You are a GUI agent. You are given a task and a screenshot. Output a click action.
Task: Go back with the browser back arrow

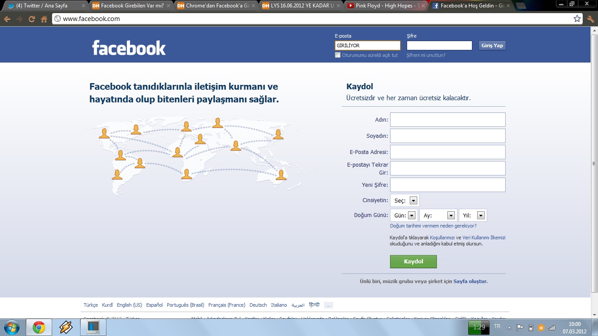click(7, 19)
